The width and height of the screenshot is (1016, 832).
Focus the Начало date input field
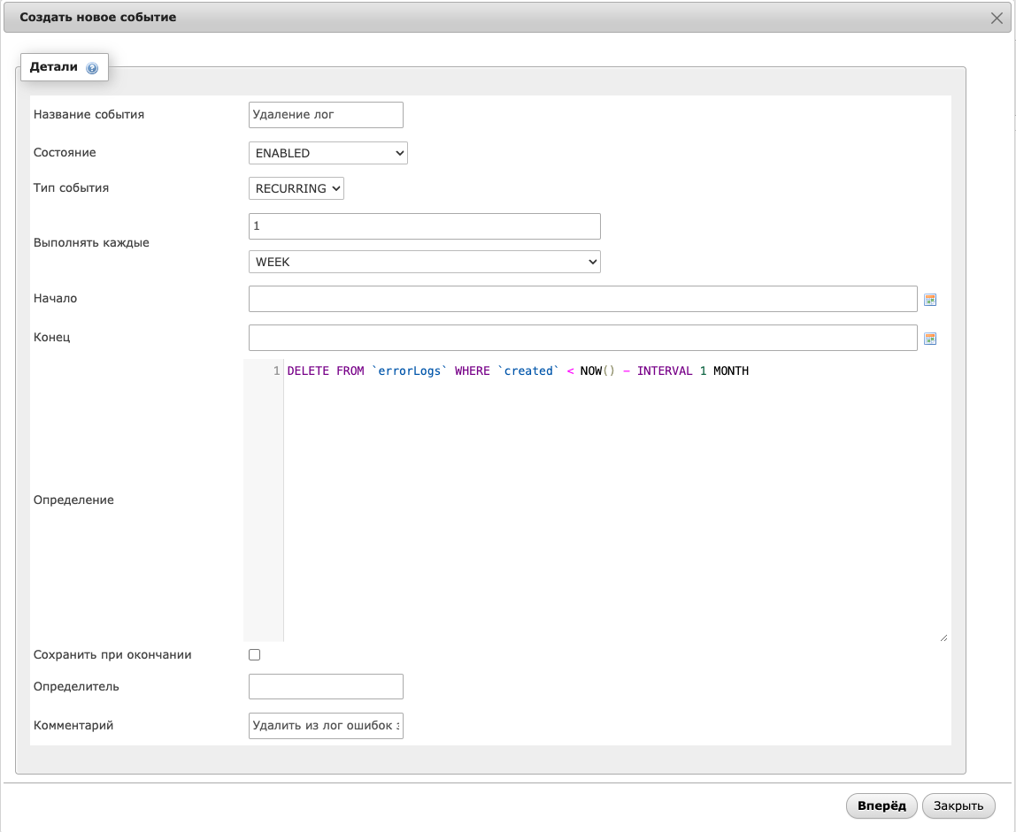[x=582, y=299]
